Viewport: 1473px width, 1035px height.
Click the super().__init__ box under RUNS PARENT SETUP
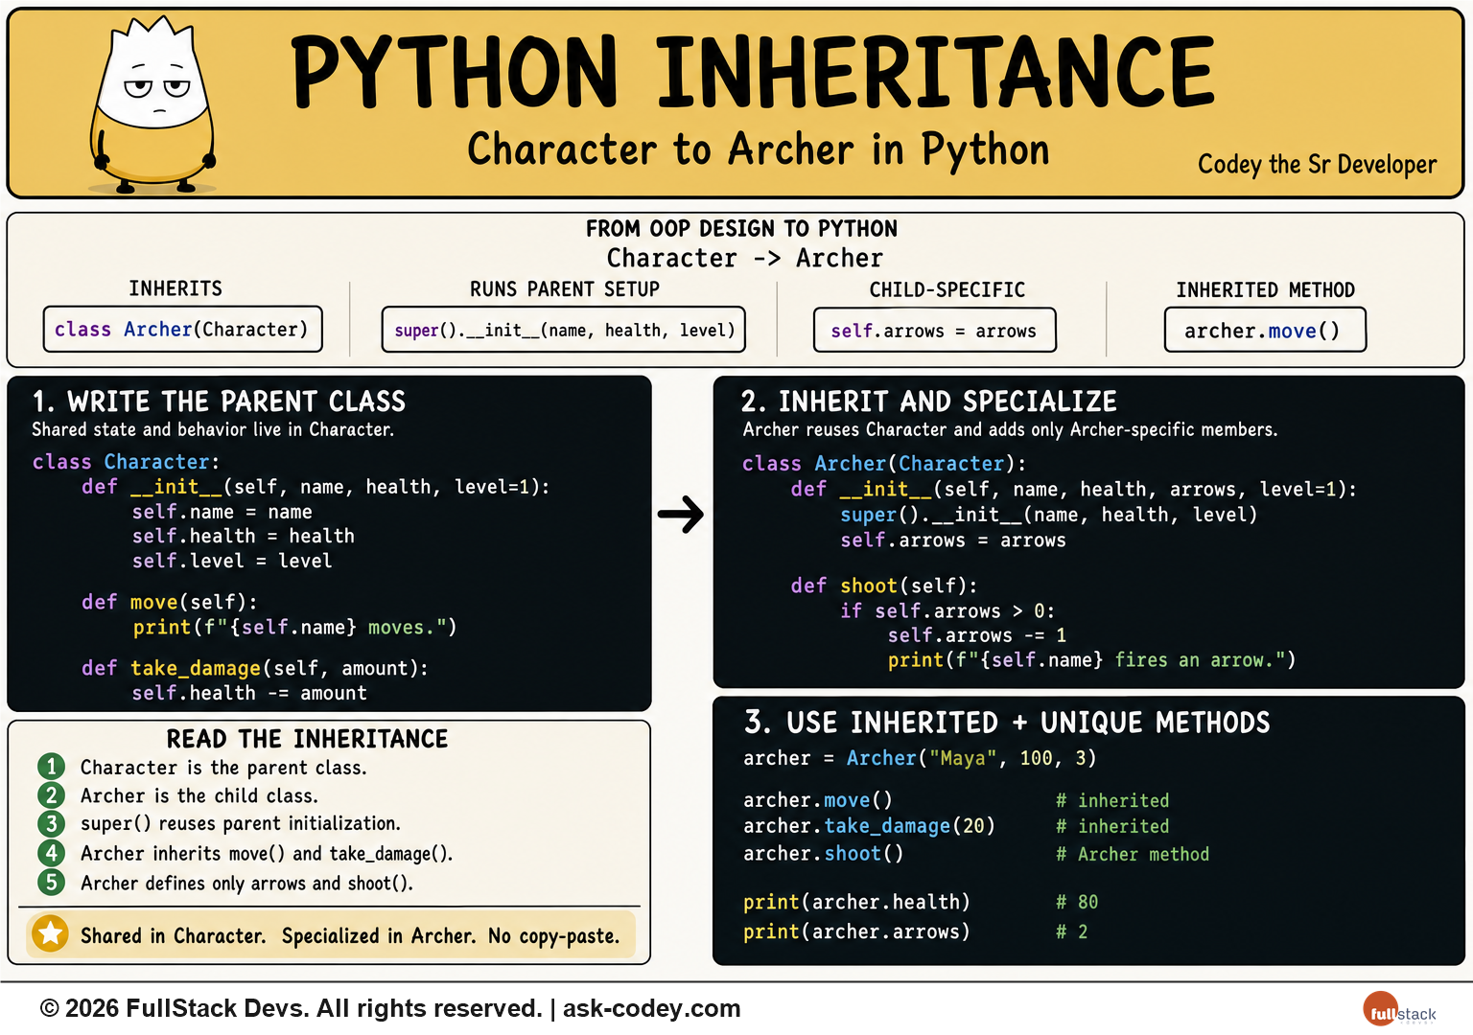564,330
